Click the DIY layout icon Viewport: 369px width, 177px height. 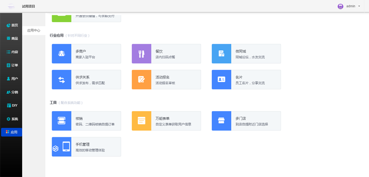[9, 106]
